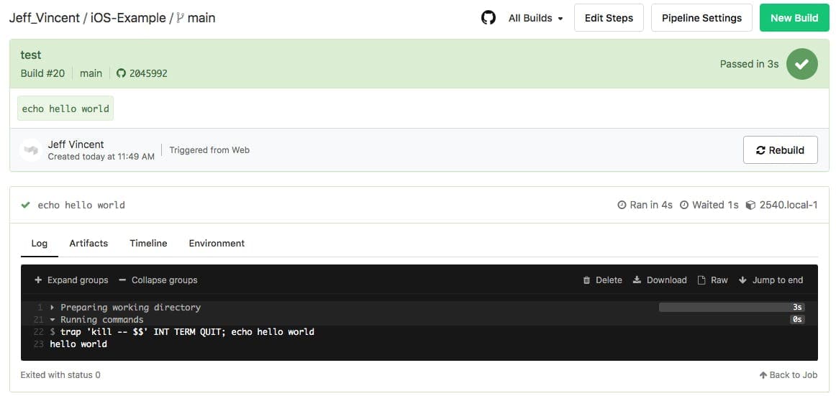Click the Rebuild button

(780, 150)
